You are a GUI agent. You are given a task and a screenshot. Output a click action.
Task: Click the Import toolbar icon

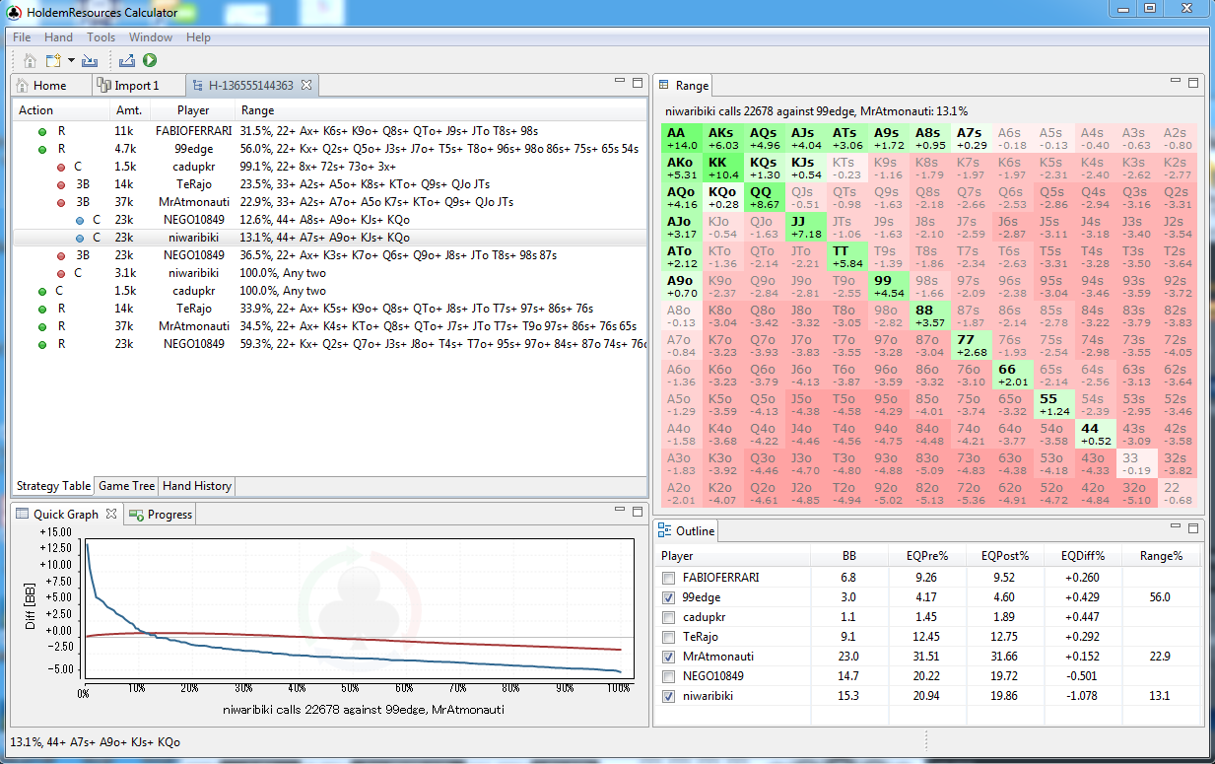90,61
